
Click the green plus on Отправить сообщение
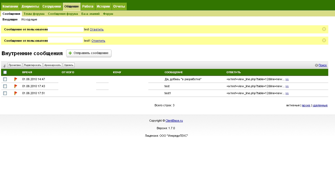point(70,53)
